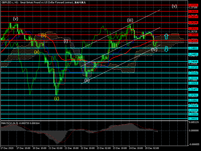Select the white (iv) wave label
Screen dimensions: 201x151
click(154, 49)
